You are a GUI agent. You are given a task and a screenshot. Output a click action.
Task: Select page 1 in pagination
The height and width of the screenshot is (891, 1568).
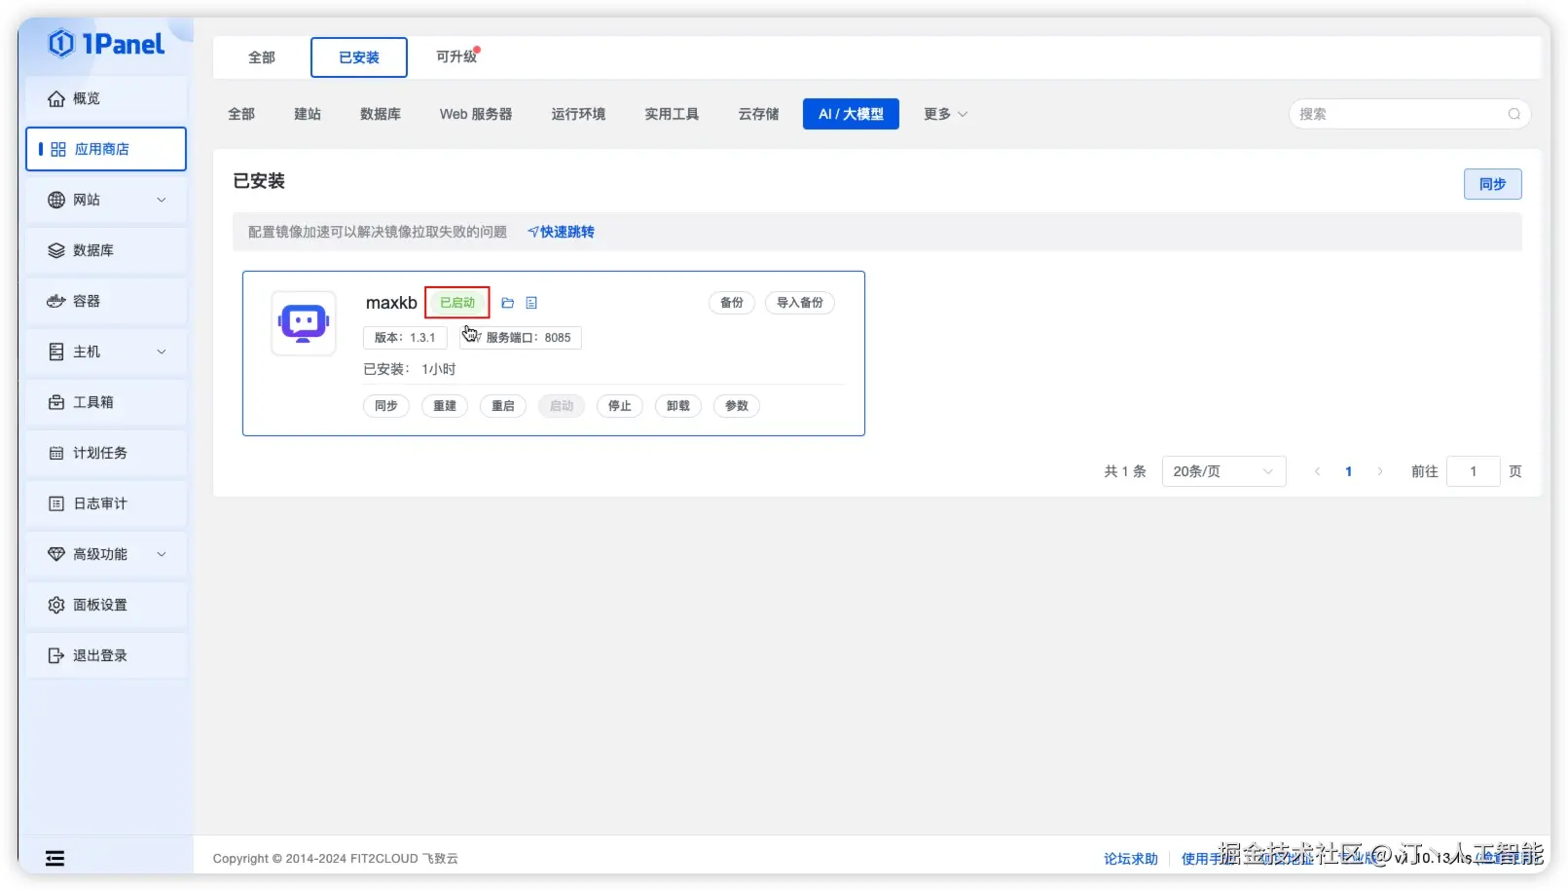[1348, 471]
